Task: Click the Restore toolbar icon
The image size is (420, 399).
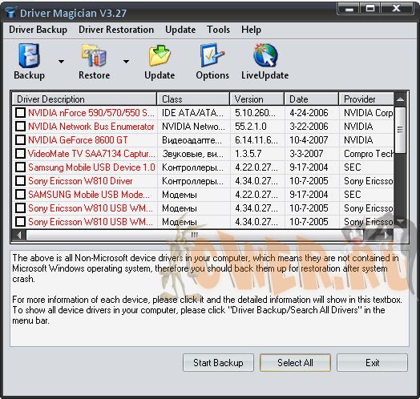Action: click(x=94, y=56)
